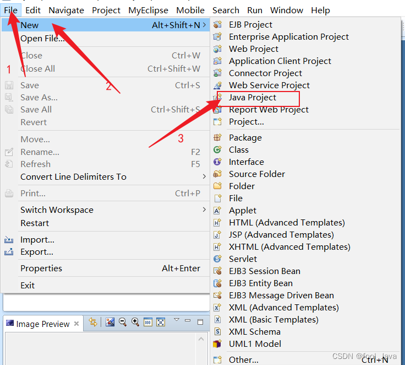Click the Web Project globe icon

(x=217, y=49)
